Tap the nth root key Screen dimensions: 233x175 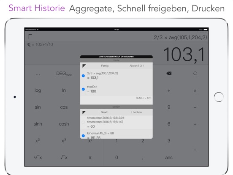coord(38,157)
